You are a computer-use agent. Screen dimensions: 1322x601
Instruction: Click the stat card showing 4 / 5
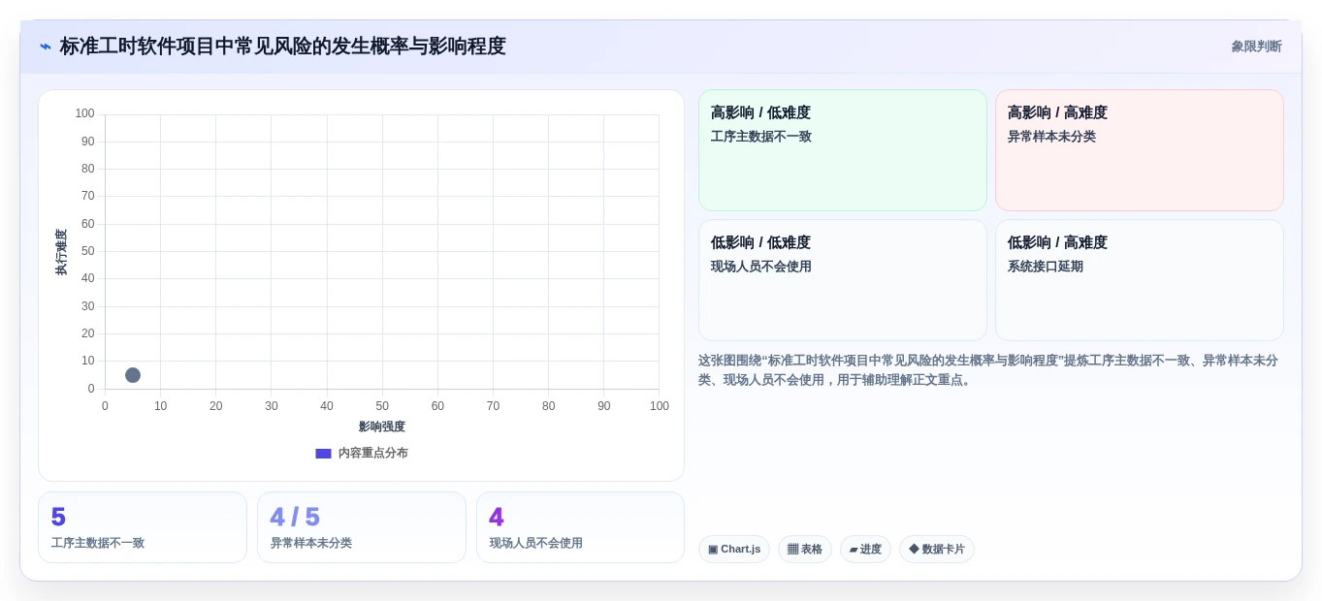[x=362, y=527]
